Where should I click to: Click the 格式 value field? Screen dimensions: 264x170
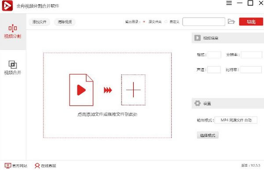click(214, 55)
